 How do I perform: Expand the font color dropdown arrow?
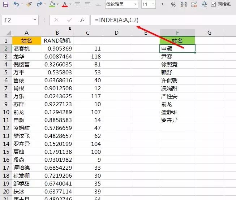70,4
